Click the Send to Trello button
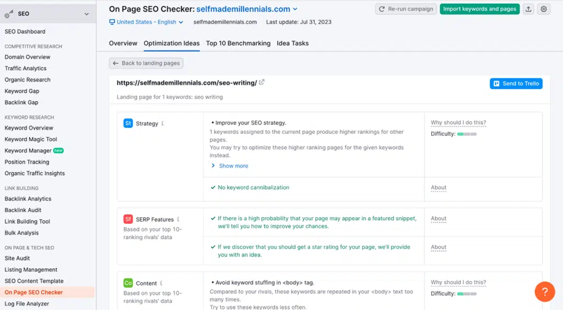The width and height of the screenshot is (563, 310). point(516,83)
